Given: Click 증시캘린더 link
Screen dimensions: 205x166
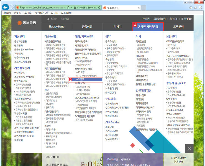Looking at the screenshot, I should [x=111, y=93].
